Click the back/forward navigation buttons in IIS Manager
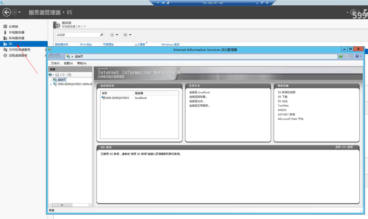This screenshot has width=368, height=219. tap(55, 56)
